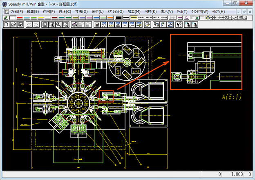
Task: Save drawing using the floppy disk icon
Action: coord(20,25)
